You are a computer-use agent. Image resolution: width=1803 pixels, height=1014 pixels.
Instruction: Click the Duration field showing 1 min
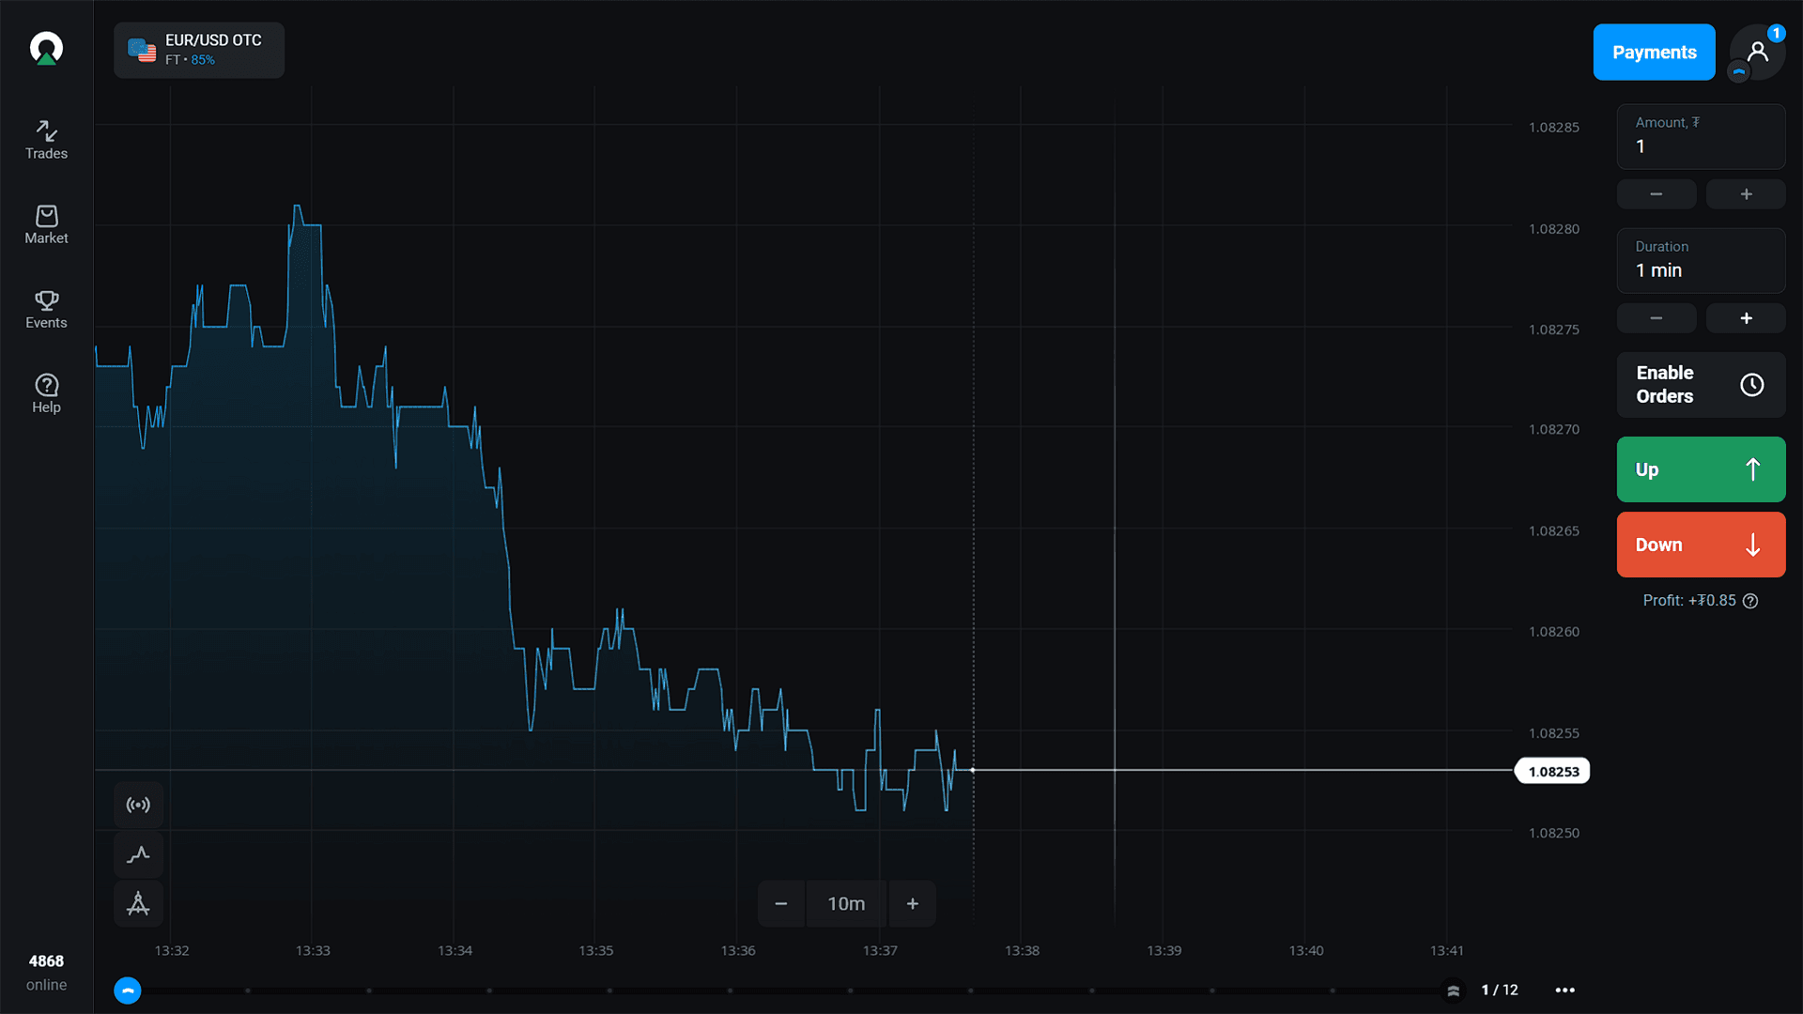coord(1701,260)
